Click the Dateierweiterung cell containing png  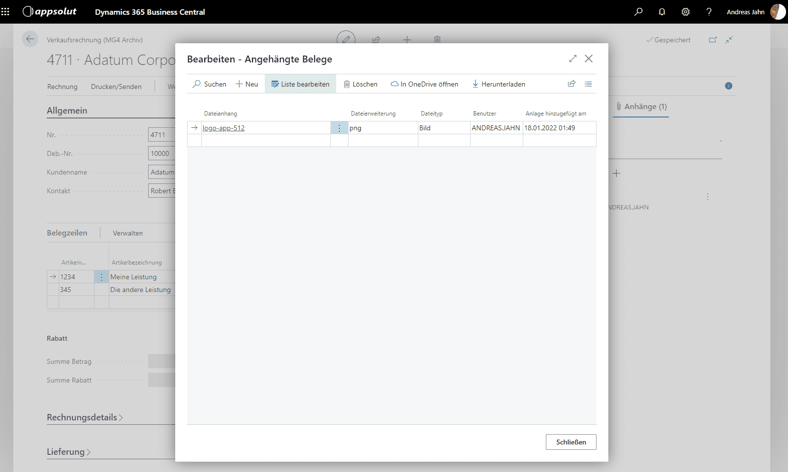tap(382, 128)
